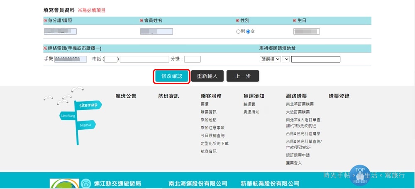
Task: Open the 乘船注意事項 link
Action: 212,128
